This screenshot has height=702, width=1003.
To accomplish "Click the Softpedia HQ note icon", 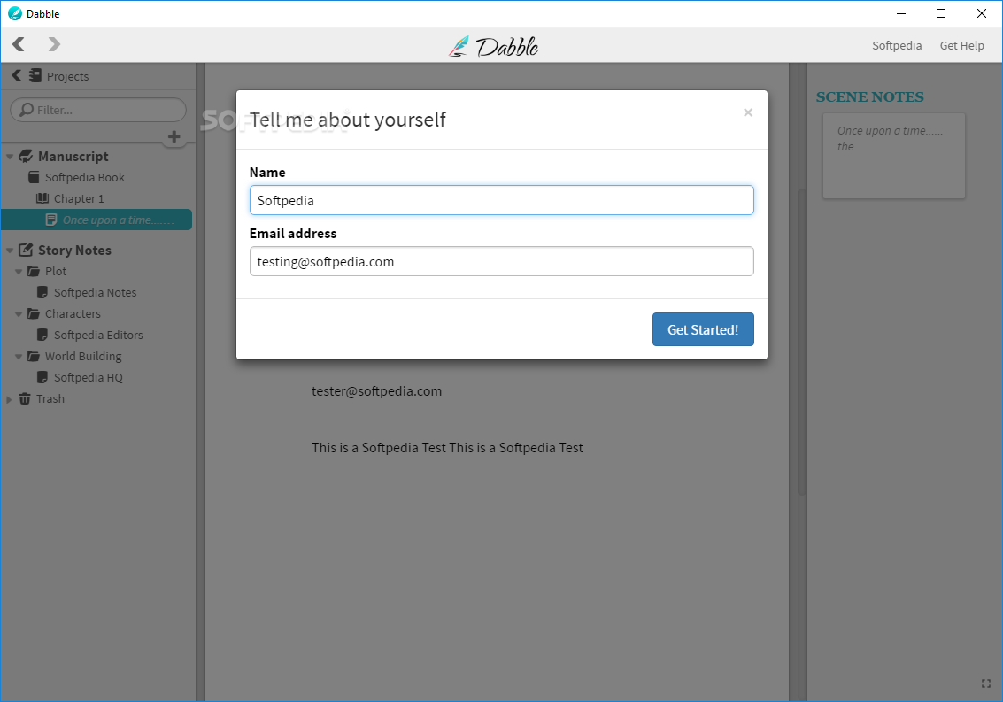I will pyautogui.click(x=42, y=377).
